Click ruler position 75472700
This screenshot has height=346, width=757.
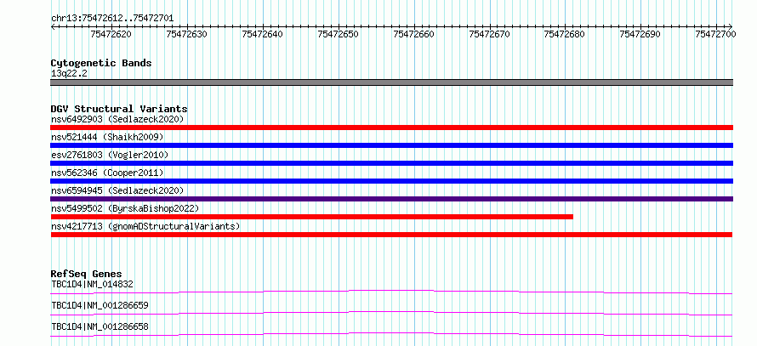point(715,34)
